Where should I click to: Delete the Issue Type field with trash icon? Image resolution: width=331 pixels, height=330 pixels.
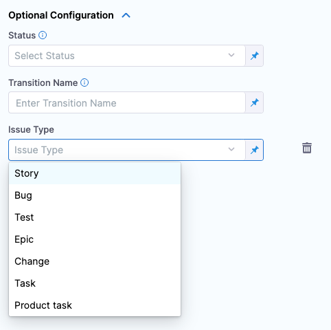click(307, 148)
